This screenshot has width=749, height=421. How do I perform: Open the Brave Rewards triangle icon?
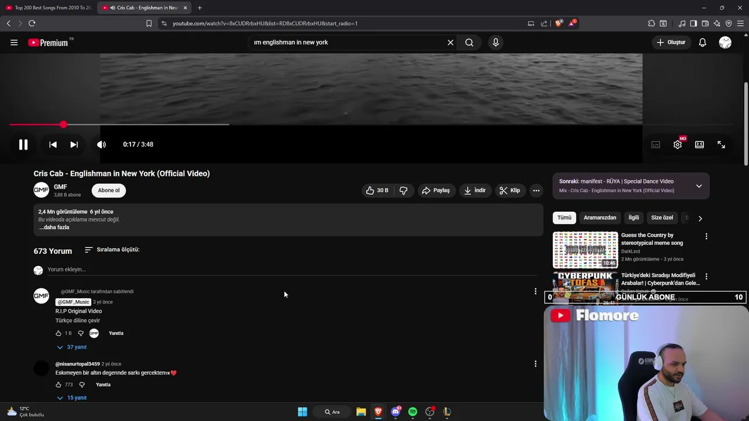click(x=572, y=23)
